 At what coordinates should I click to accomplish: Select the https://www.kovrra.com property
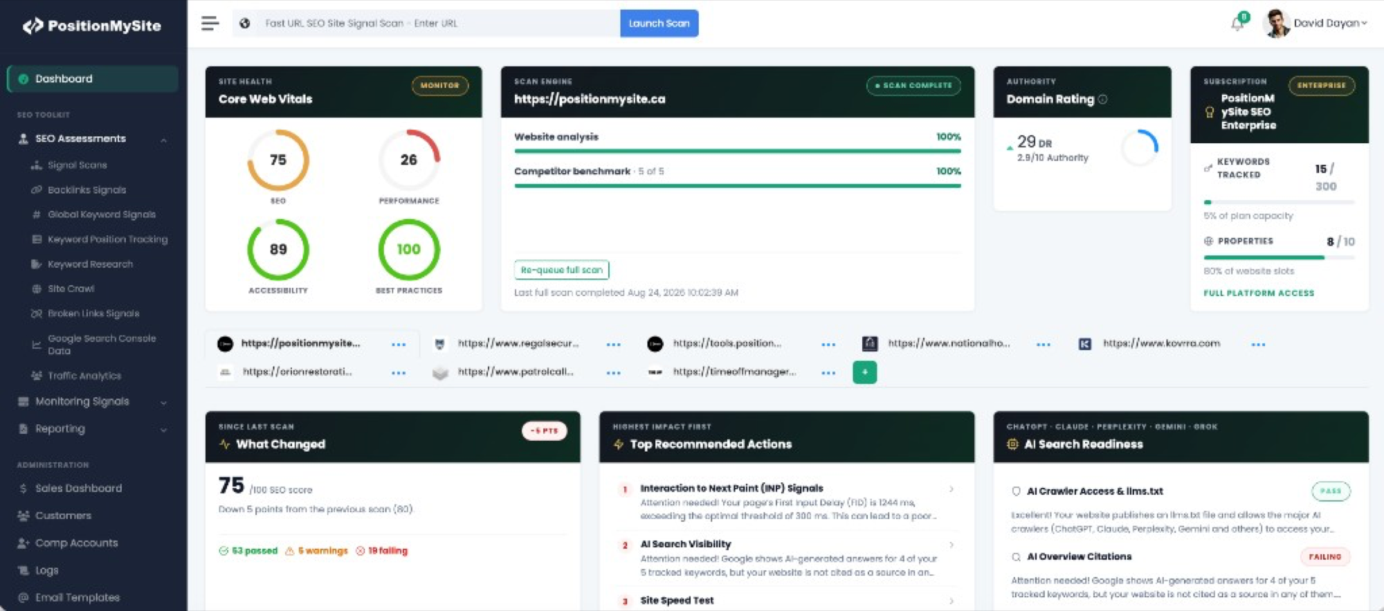tap(1161, 344)
